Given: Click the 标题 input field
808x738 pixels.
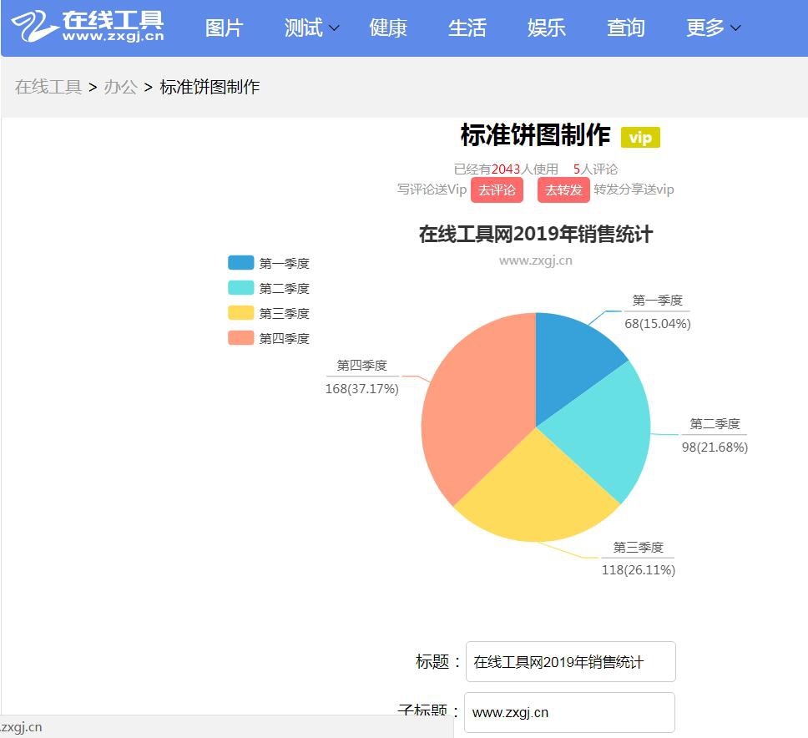Looking at the screenshot, I should coord(570,662).
